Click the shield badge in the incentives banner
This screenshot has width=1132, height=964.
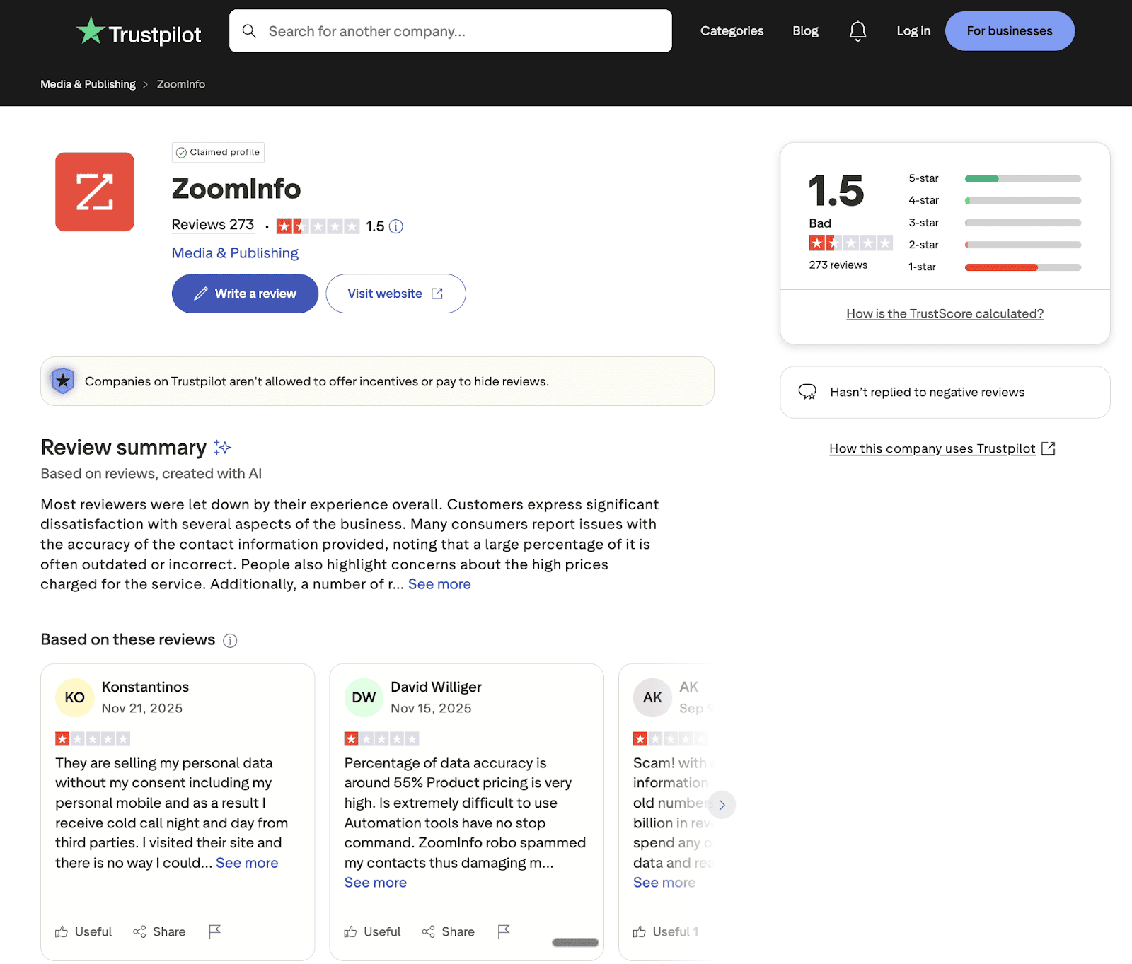[x=63, y=381]
